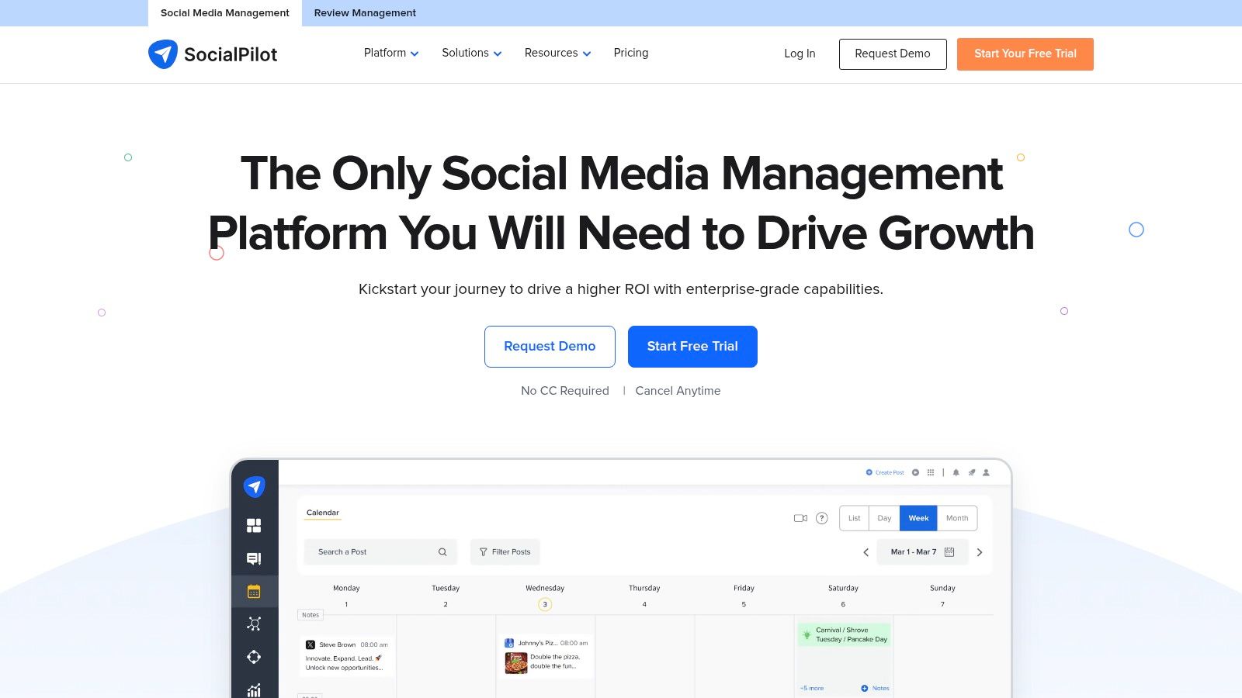Select the network connections icon in sidebar

(254, 624)
